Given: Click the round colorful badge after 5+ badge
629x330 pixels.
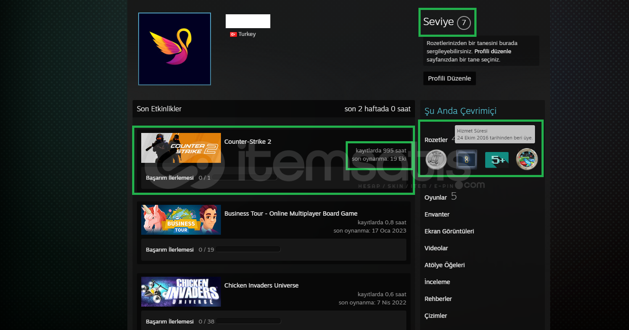Looking at the screenshot, I should tap(527, 159).
